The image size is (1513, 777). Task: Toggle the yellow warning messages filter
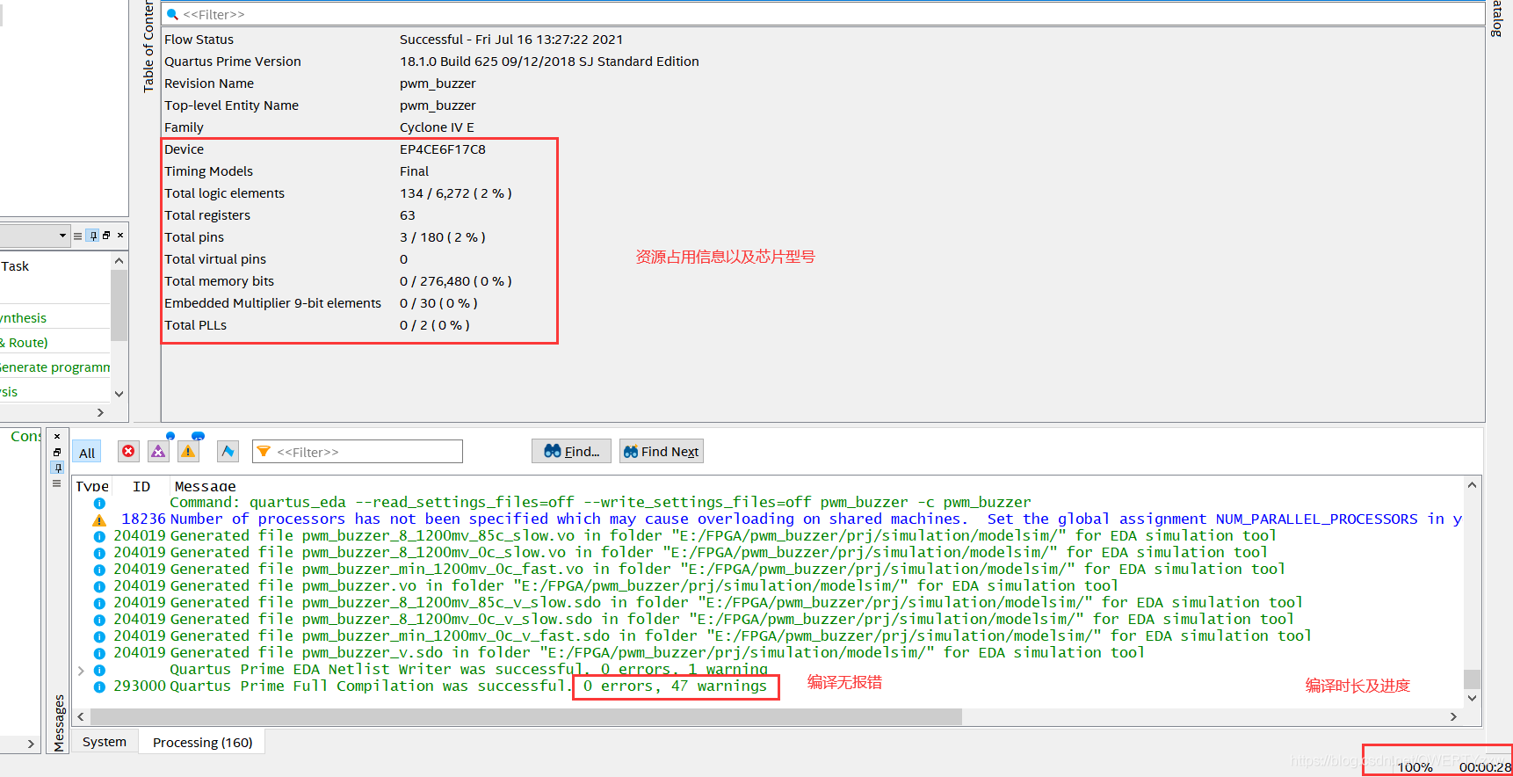(188, 451)
